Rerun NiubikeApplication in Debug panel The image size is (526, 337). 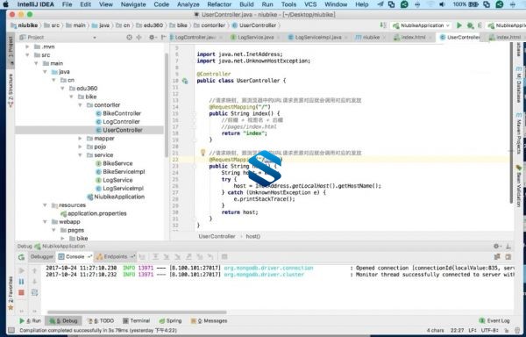pos(21,257)
